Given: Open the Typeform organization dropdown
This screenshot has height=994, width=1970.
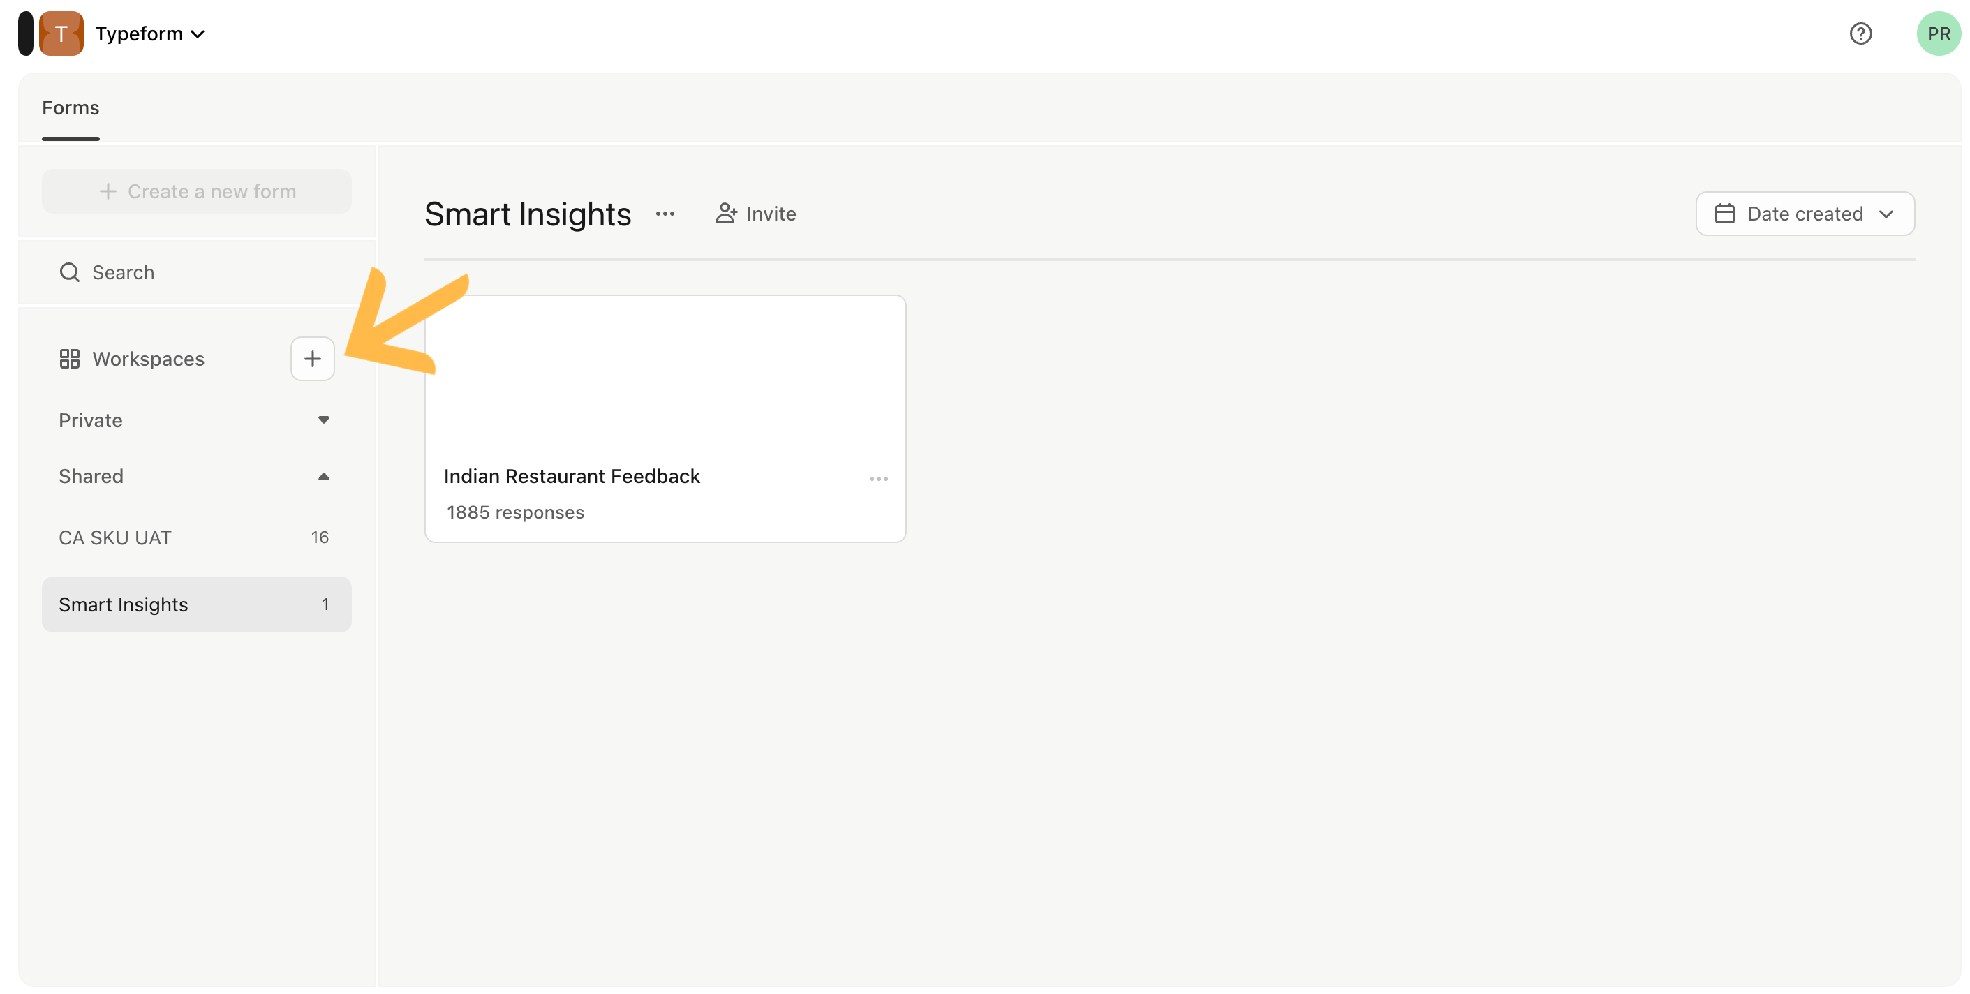Looking at the screenshot, I should [151, 34].
